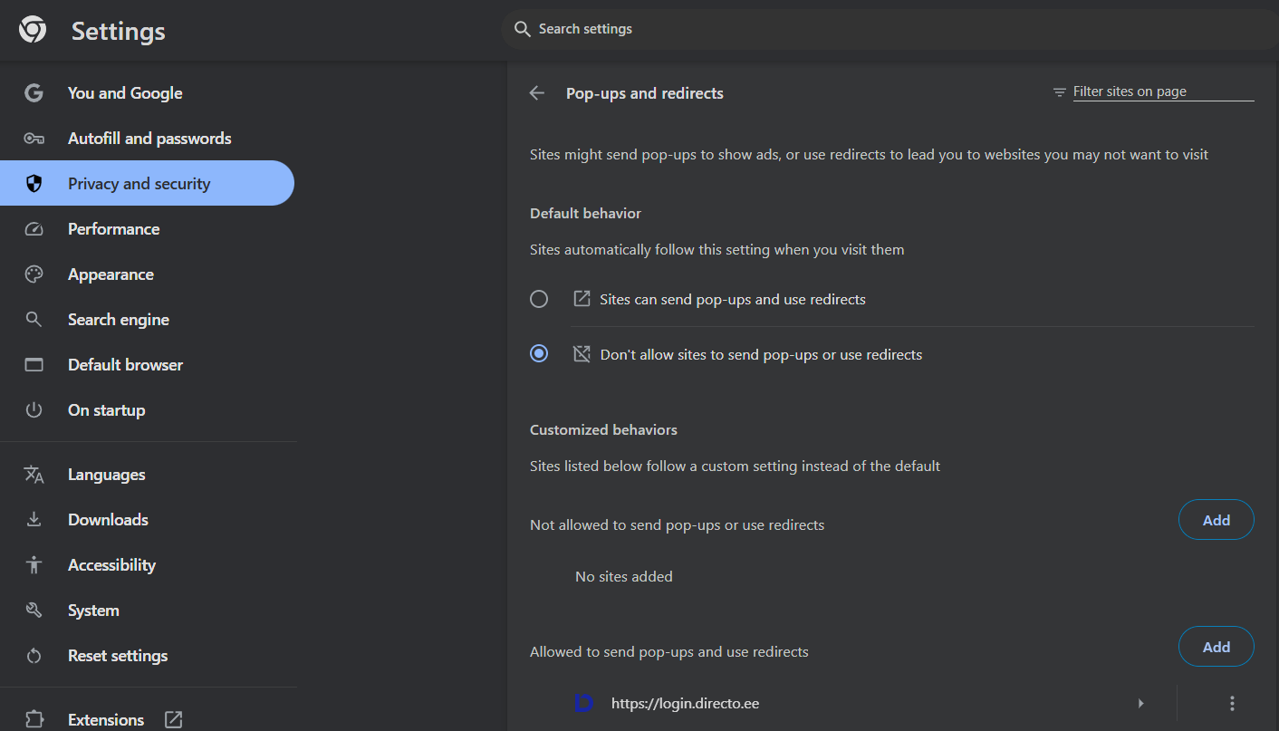
Task: Select 'Sites can send pop-ups and use redirects'
Action: [x=539, y=299]
